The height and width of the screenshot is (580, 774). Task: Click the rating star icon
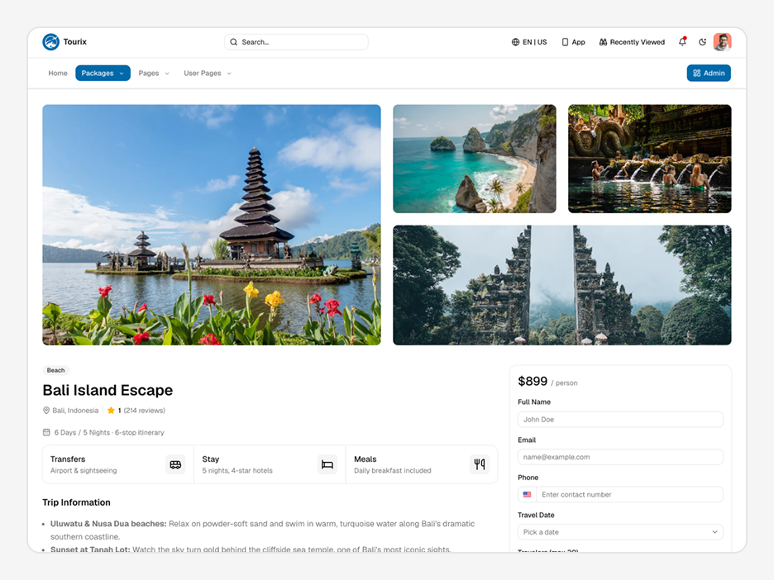coord(111,411)
